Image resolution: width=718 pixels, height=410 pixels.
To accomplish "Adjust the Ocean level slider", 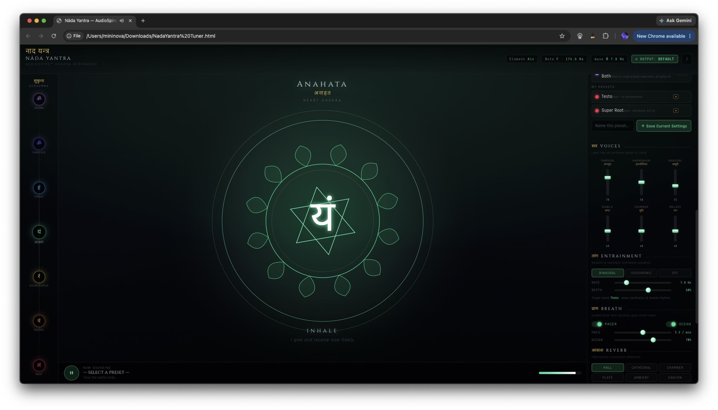I will (642, 340).
